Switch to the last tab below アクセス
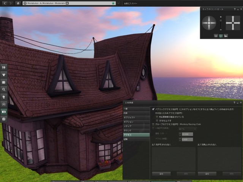 [x=136, y=139]
